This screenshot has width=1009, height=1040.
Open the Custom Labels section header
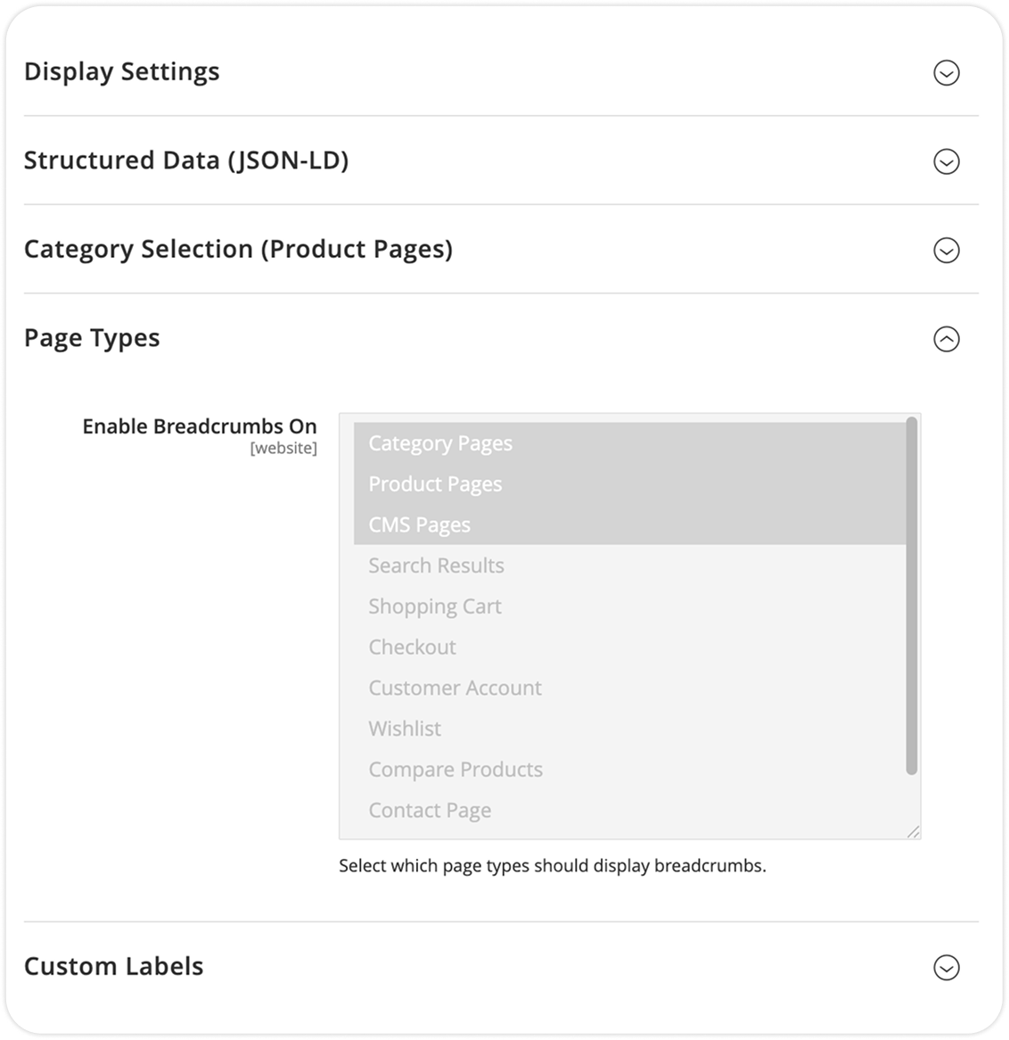point(114,966)
